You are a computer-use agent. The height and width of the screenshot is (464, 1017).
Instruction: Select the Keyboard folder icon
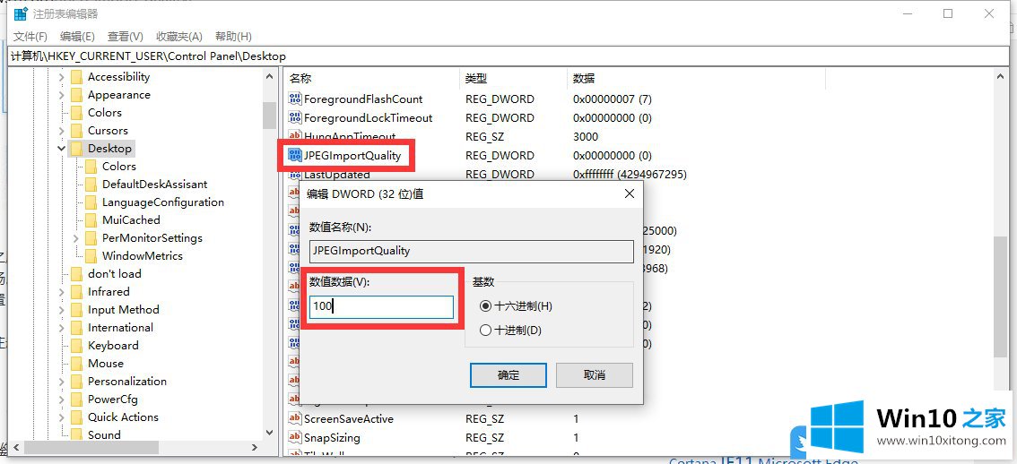pos(76,346)
